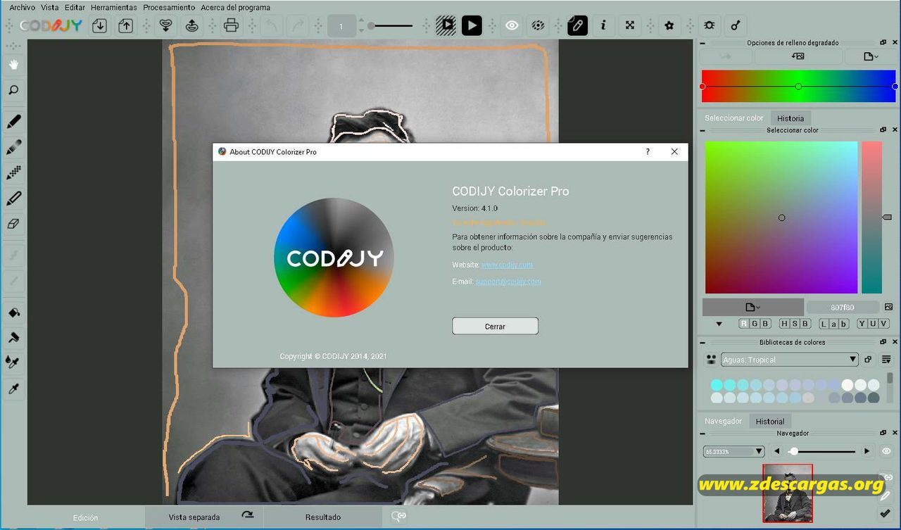Click the capture gradient icon in gradient options

tap(798, 56)
